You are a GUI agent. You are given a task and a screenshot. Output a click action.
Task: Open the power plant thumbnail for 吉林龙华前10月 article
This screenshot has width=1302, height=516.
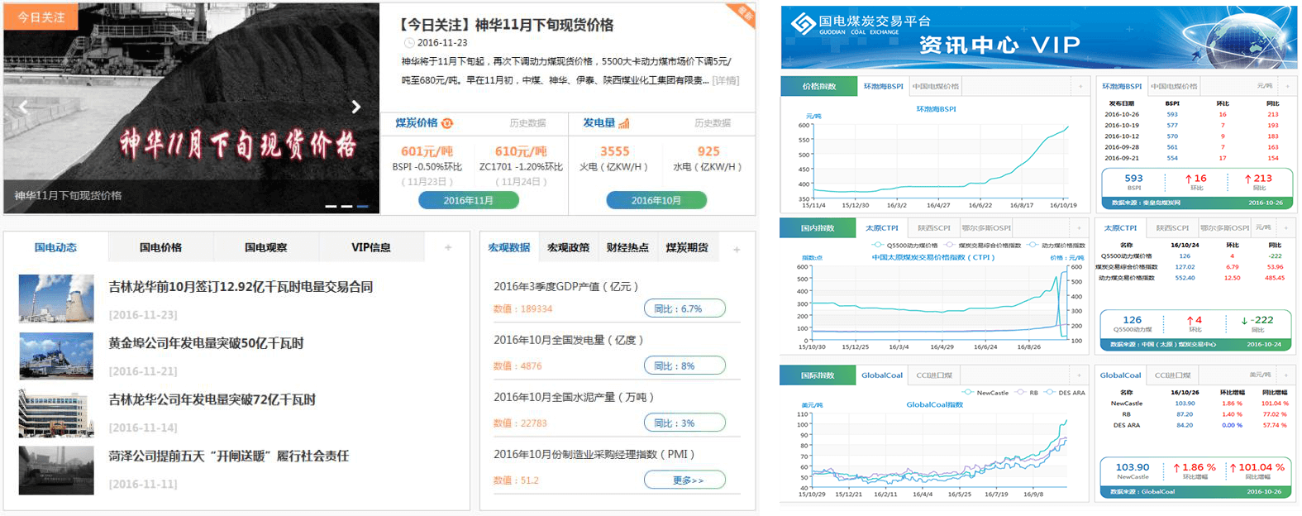56,299
